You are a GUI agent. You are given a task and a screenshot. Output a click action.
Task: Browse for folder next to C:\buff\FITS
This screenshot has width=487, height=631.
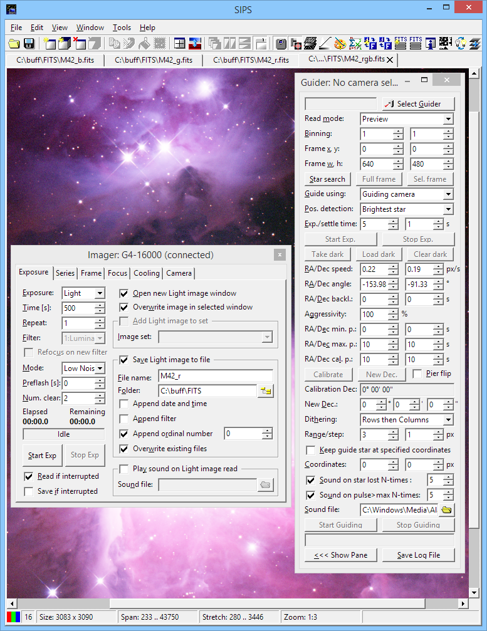266,391
